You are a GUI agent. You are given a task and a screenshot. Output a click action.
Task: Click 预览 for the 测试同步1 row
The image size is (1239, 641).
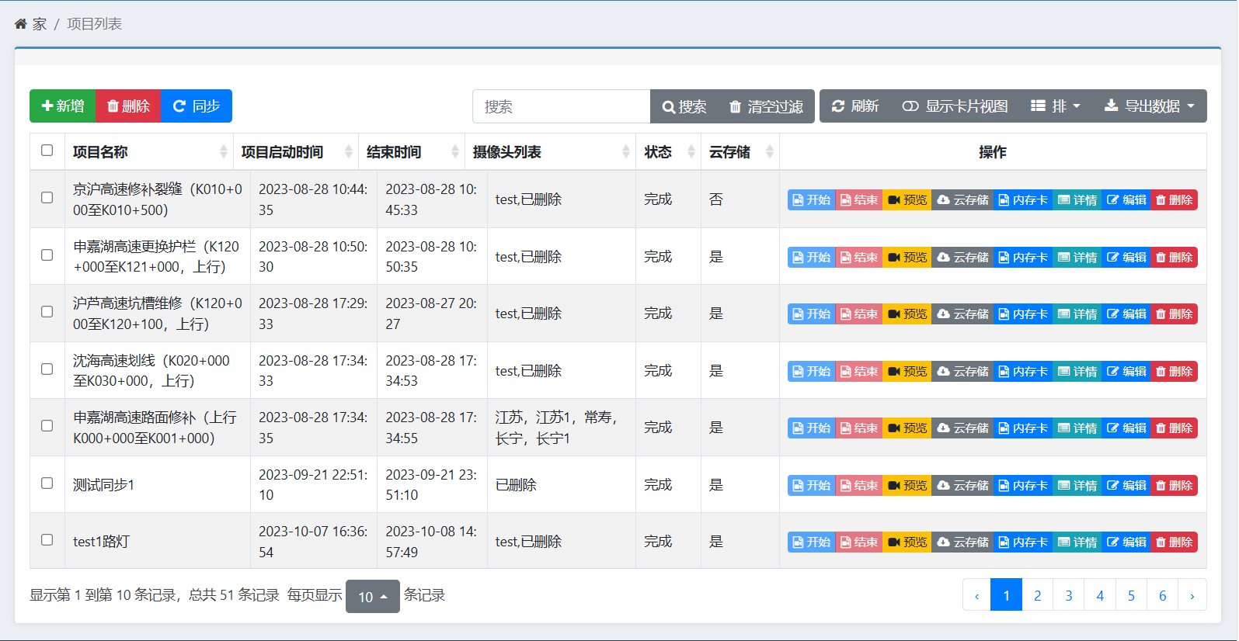907,486
